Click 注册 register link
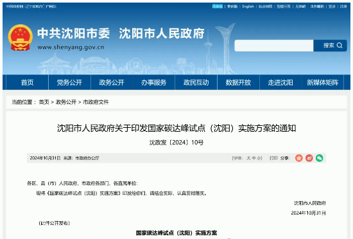Image resolution: width=353 pixels, height=239 pixels. (343, 6)
